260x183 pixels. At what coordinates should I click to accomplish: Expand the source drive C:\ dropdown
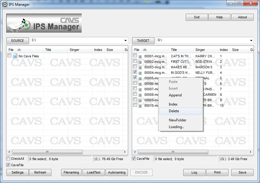coord(126,41)
